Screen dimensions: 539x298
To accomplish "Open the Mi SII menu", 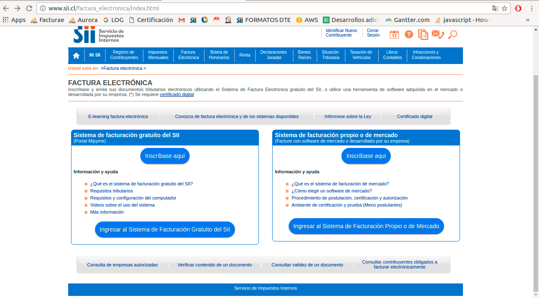I will [x=95, y=55].
